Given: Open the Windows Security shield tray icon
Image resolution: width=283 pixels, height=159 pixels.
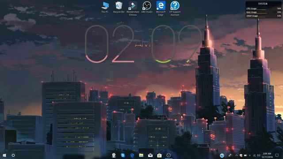Looking at the screenshot, I should pyautogui.click(x=241, y=155).
